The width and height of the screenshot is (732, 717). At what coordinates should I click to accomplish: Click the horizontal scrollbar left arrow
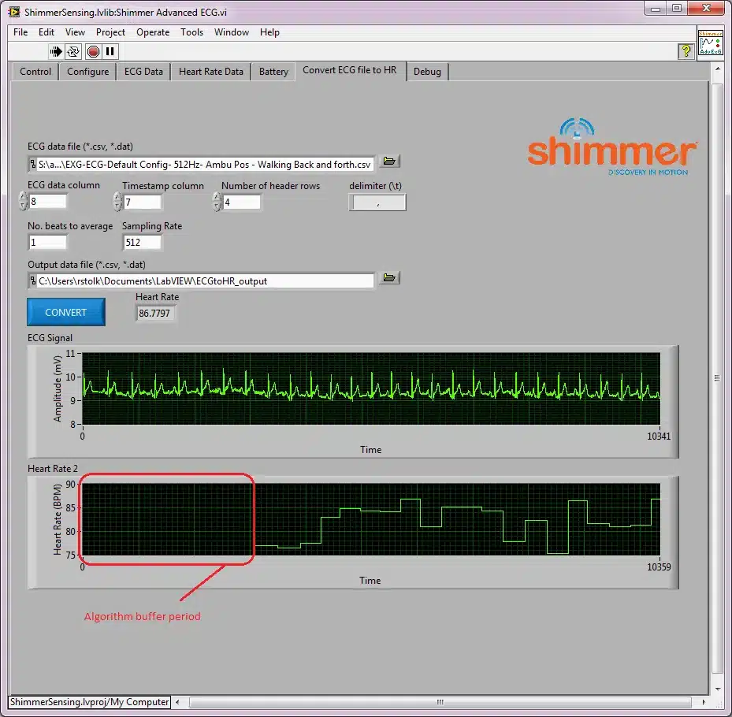[177, 701]
